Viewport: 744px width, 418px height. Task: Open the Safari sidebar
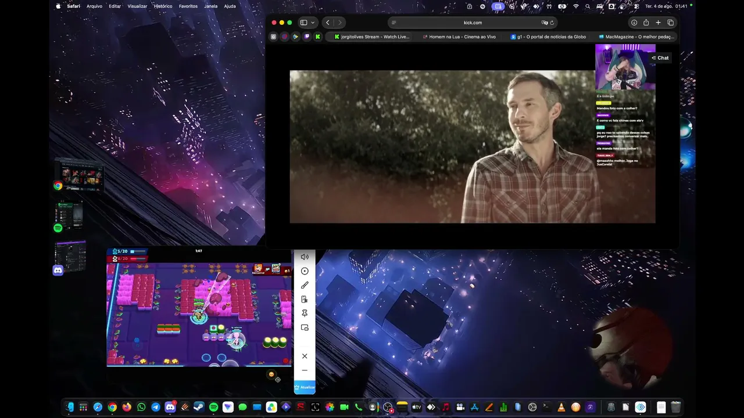click(x=303, y=23)
